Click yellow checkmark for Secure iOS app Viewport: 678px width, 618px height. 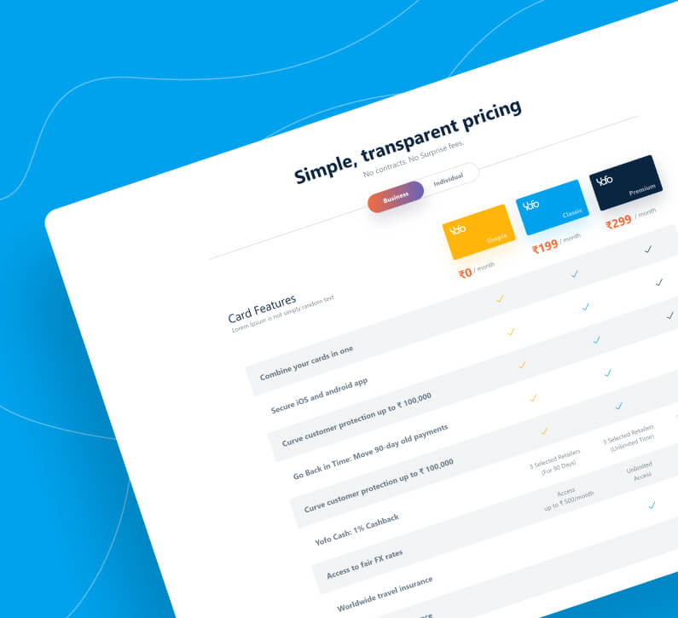pos(511,332)
